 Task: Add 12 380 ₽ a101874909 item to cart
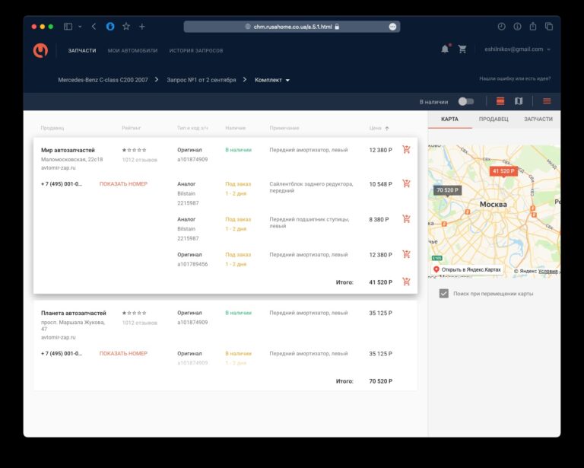tap(406, 149)
